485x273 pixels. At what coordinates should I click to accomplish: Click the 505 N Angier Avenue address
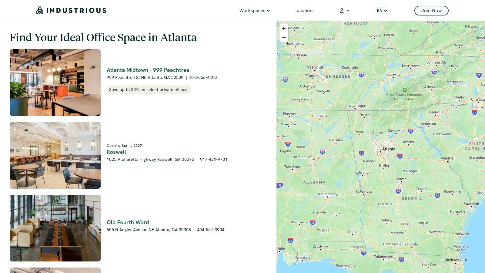pyautogui.click(x=149, y=230)
